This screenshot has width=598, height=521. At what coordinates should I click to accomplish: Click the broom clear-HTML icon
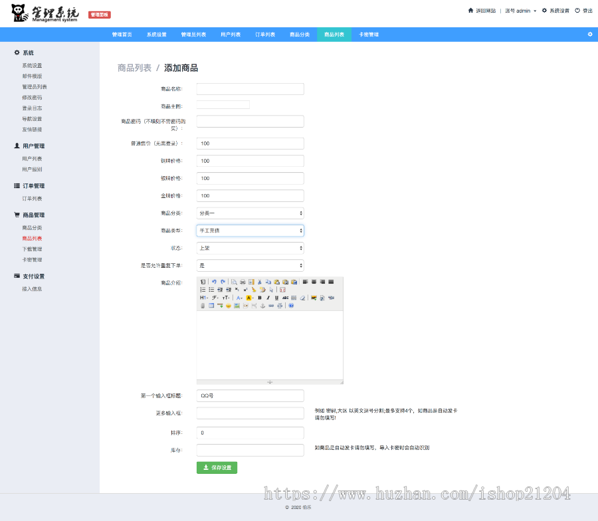pos(254,290)
